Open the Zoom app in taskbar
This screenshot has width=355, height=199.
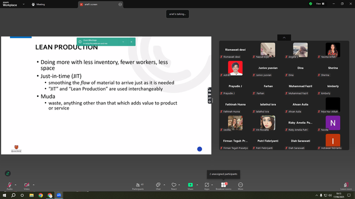(x=59, y=195)
